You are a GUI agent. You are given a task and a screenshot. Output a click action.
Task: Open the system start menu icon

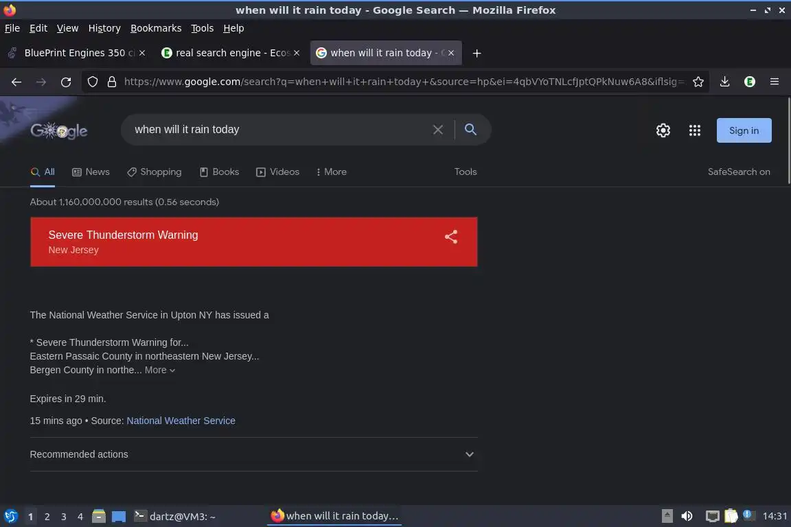(10, 516)
